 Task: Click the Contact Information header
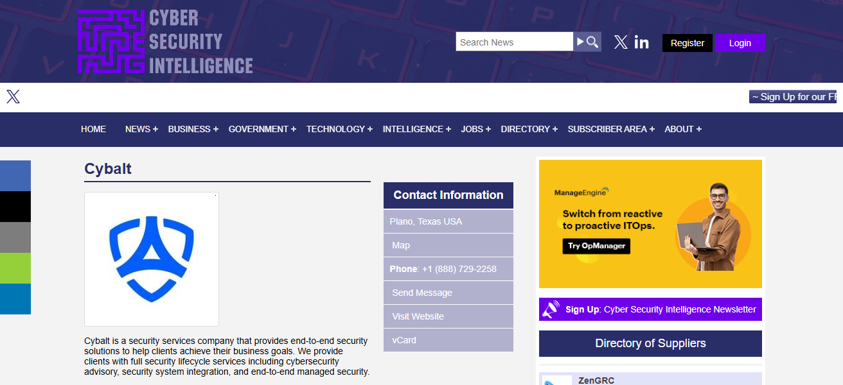[x=448, y=195]
